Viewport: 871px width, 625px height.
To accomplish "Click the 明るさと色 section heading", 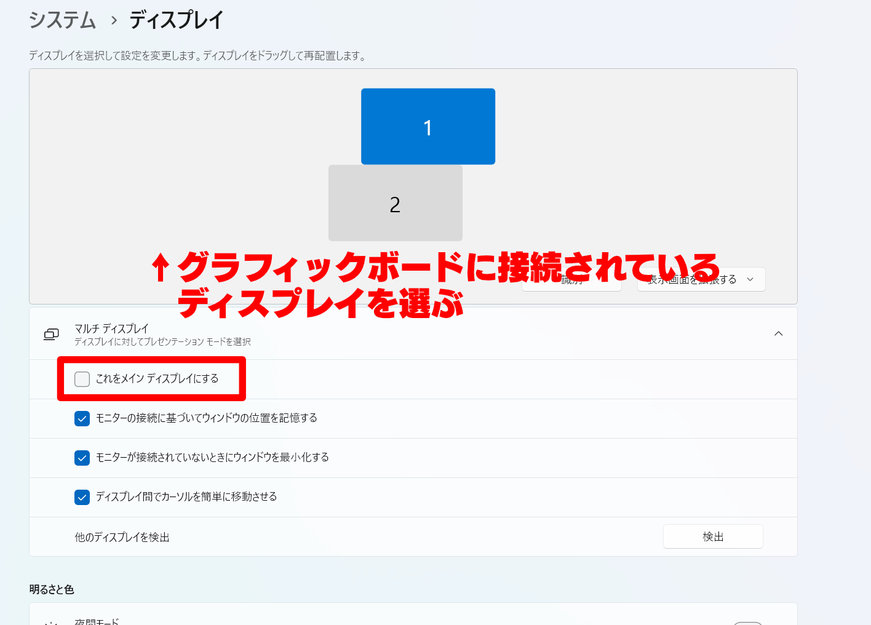I will (52, 589).
